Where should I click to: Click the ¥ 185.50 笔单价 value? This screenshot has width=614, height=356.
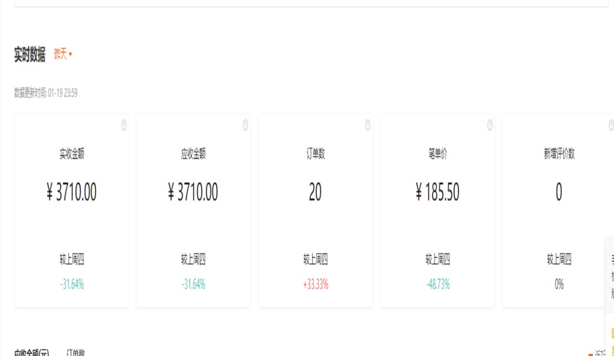437,192
